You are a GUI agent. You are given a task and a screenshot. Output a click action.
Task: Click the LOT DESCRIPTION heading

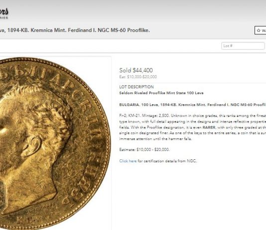coord(136,87)
